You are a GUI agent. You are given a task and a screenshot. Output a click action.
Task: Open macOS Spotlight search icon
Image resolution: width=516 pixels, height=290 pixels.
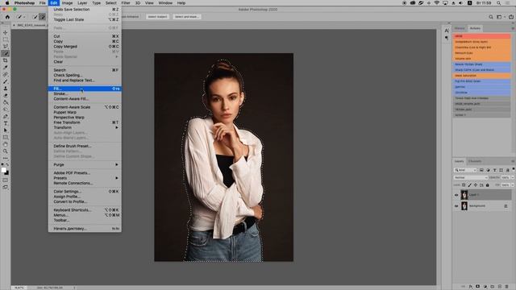coord(498,3)
